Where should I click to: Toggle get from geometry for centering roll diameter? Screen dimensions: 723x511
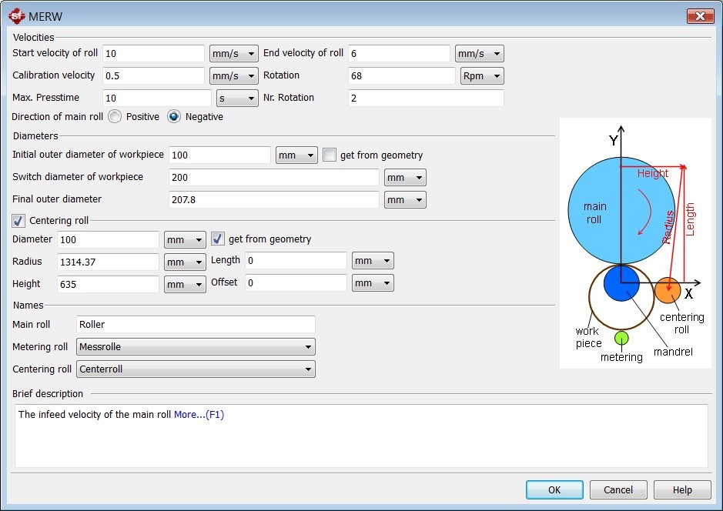click(x=218, y=239)
